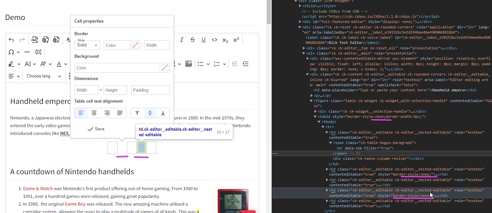Insert HTML embed

click(188, 64)
